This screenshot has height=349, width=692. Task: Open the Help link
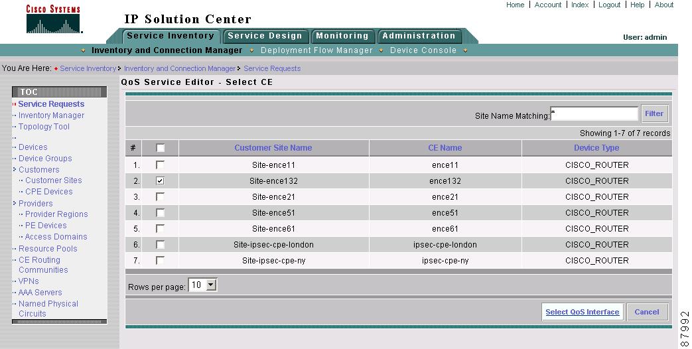638,5
